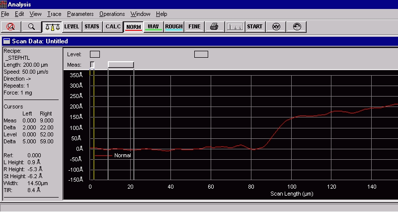Click the red no-zoom magnifier toolbar icon
The height and width of the screenshot is (212, 398).
[x=10, y=26]
